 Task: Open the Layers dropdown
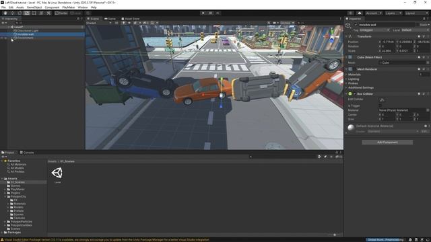(393, 13)
